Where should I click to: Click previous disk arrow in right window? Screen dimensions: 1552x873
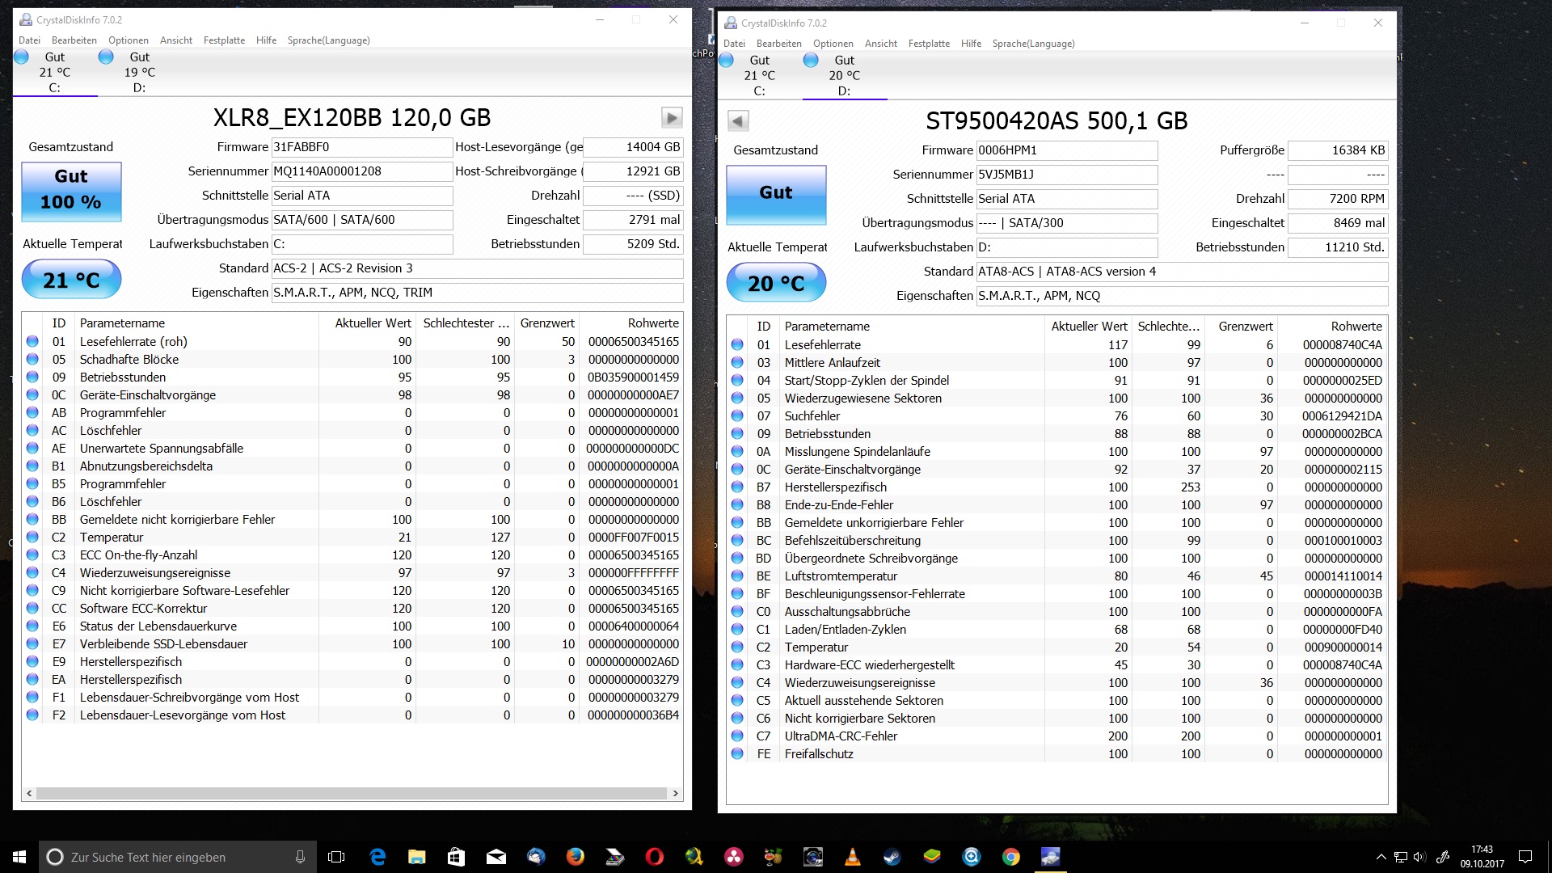click(738, 121)
